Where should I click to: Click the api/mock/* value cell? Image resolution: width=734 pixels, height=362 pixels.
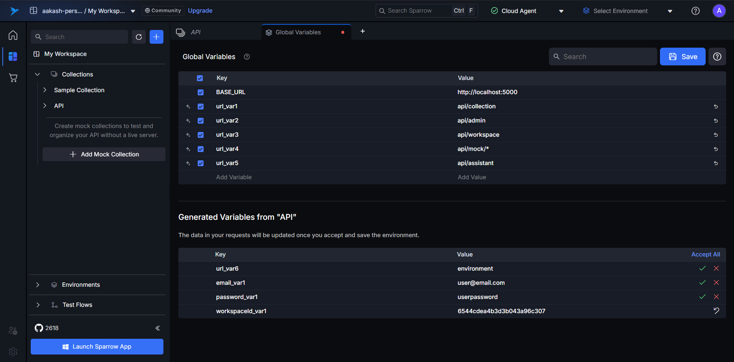pyautogui.click(x=473, y=149)
